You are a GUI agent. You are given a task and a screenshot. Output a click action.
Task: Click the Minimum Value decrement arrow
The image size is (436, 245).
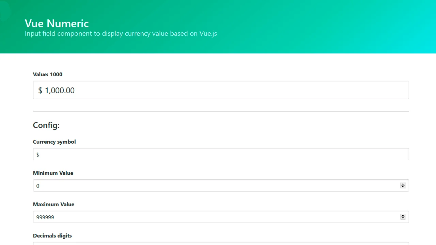403,187
